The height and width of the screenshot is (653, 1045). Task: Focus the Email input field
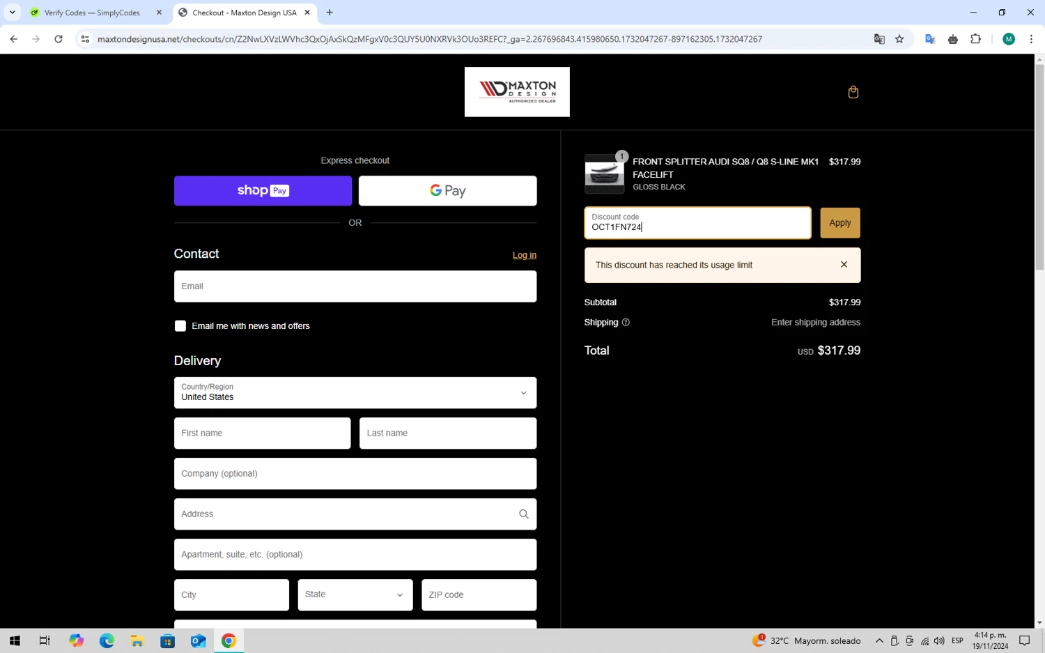[x=355, y=286]
